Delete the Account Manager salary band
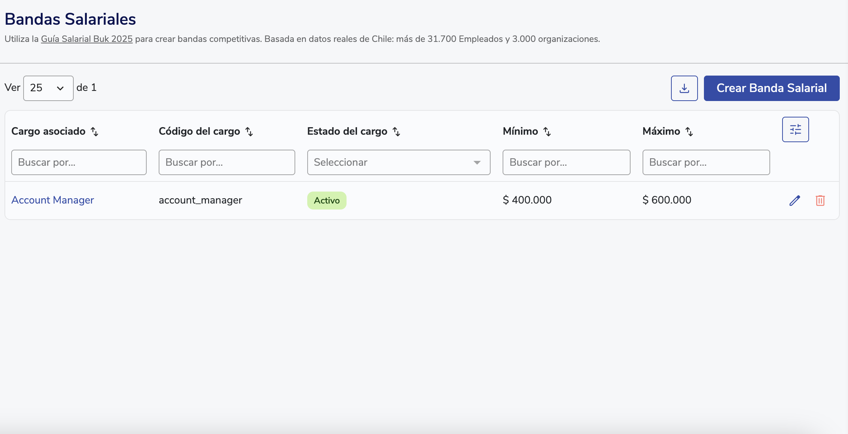This screenshot has width=848, height=434. click(820, 201)
